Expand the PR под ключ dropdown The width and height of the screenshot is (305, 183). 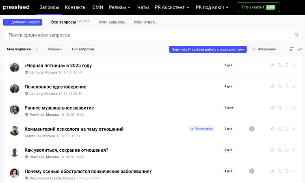pyautogui.click(x=212, y=7)
